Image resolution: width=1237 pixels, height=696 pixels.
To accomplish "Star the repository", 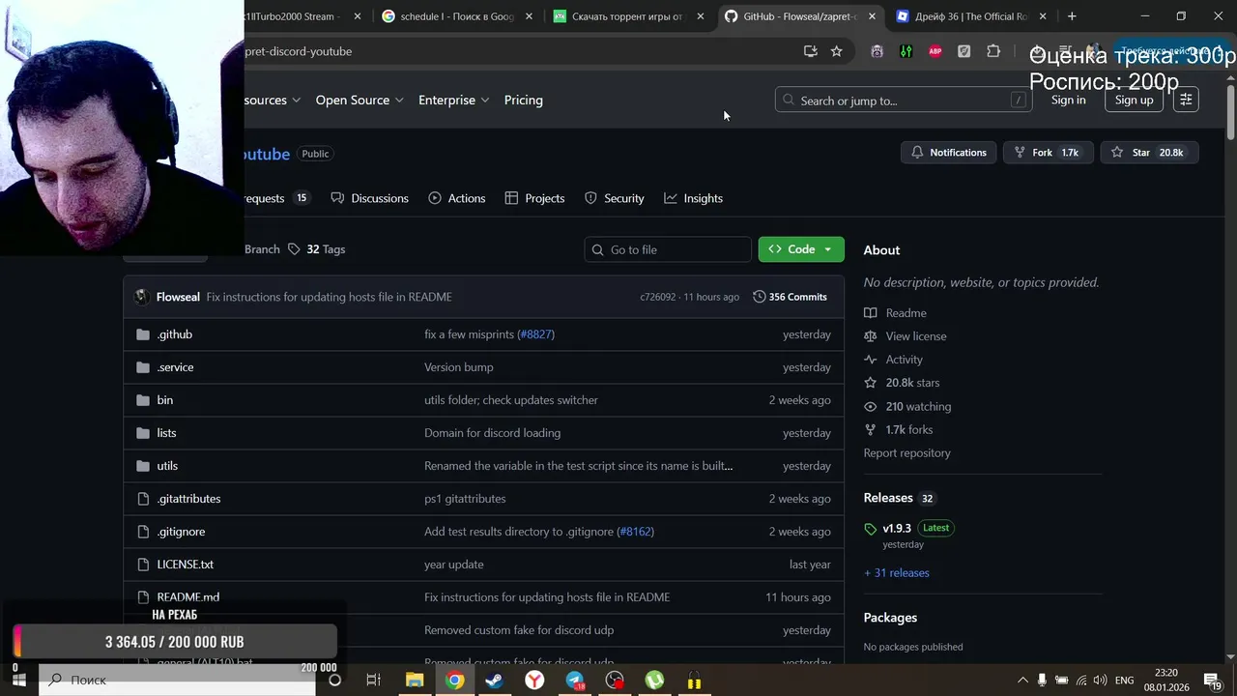I will pos(1149,153).
